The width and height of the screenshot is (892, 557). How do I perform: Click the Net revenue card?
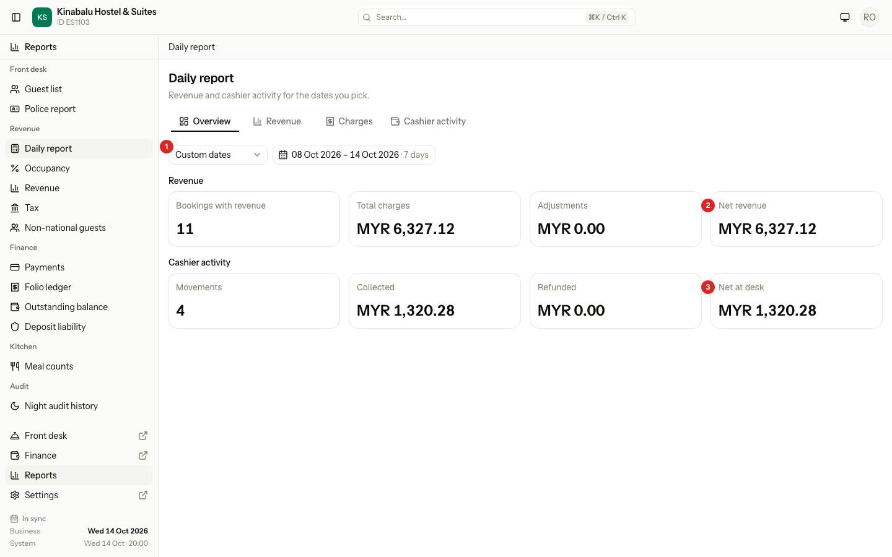pos(797,219)
